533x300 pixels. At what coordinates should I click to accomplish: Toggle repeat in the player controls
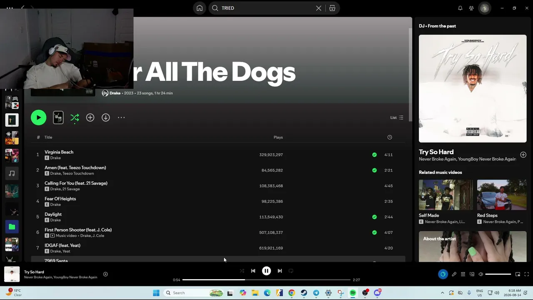click(291, 271)
